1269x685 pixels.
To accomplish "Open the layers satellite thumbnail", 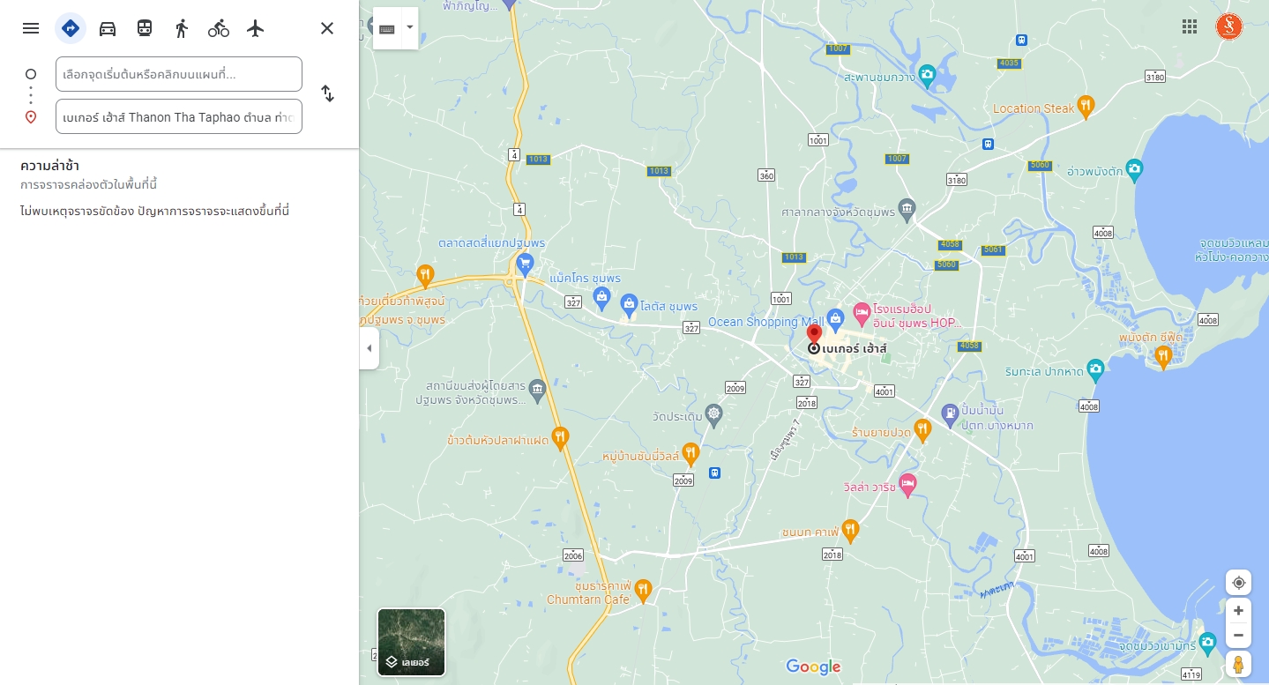I will pos(412,642).
